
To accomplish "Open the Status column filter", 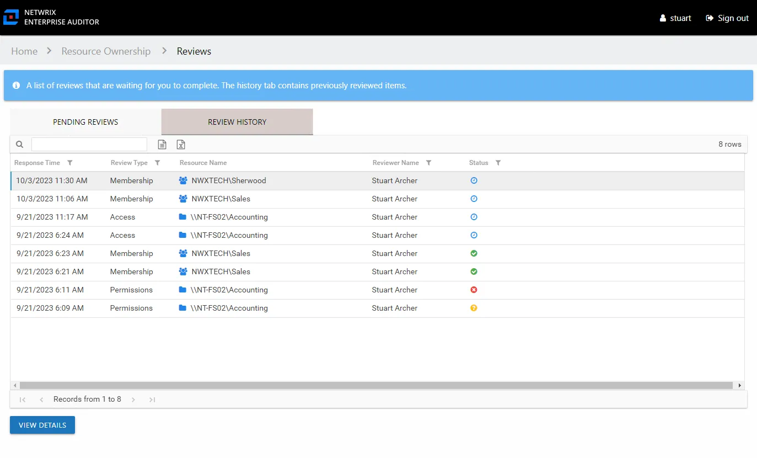I will [x=498, y=163].
